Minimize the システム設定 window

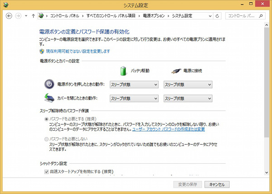(242, 4)
